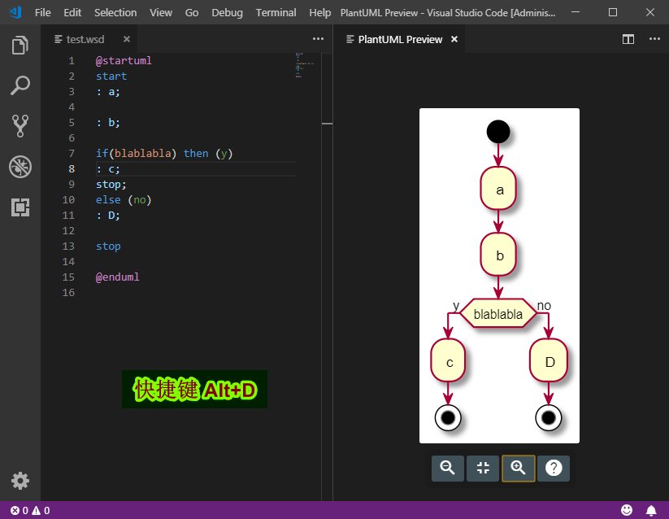
Task: Click the ': D;' code line
Action: (x=108, y=215)
